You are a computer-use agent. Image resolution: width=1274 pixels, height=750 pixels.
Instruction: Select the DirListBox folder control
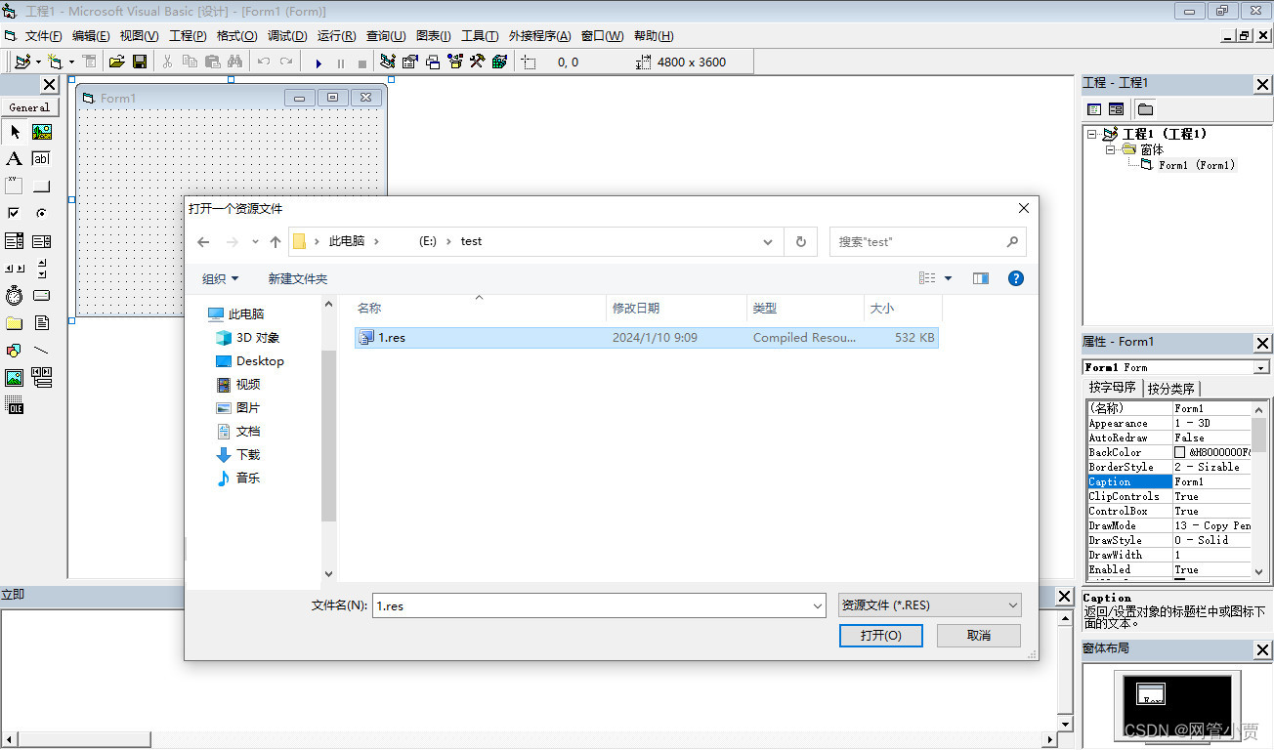15,323
